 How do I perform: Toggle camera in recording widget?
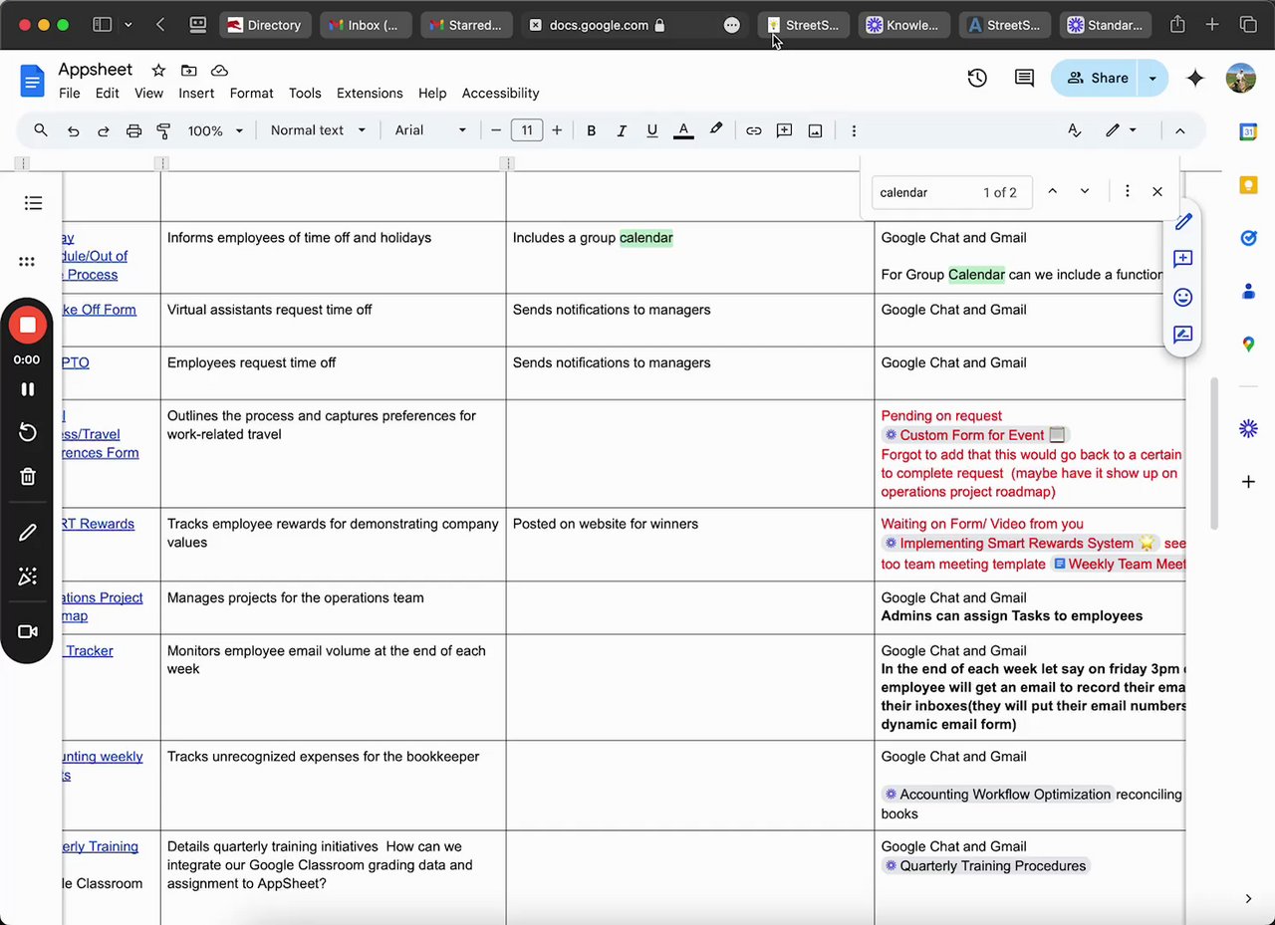pos(27,631)
